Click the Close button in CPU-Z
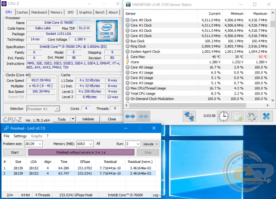 tap(112, 119)
